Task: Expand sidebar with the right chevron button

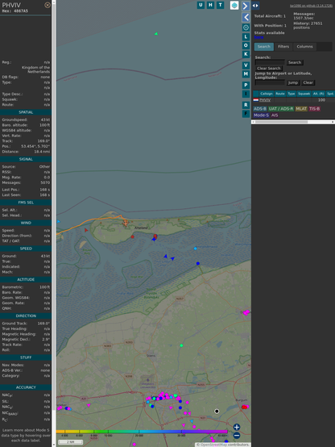Action: coord(246,6)
